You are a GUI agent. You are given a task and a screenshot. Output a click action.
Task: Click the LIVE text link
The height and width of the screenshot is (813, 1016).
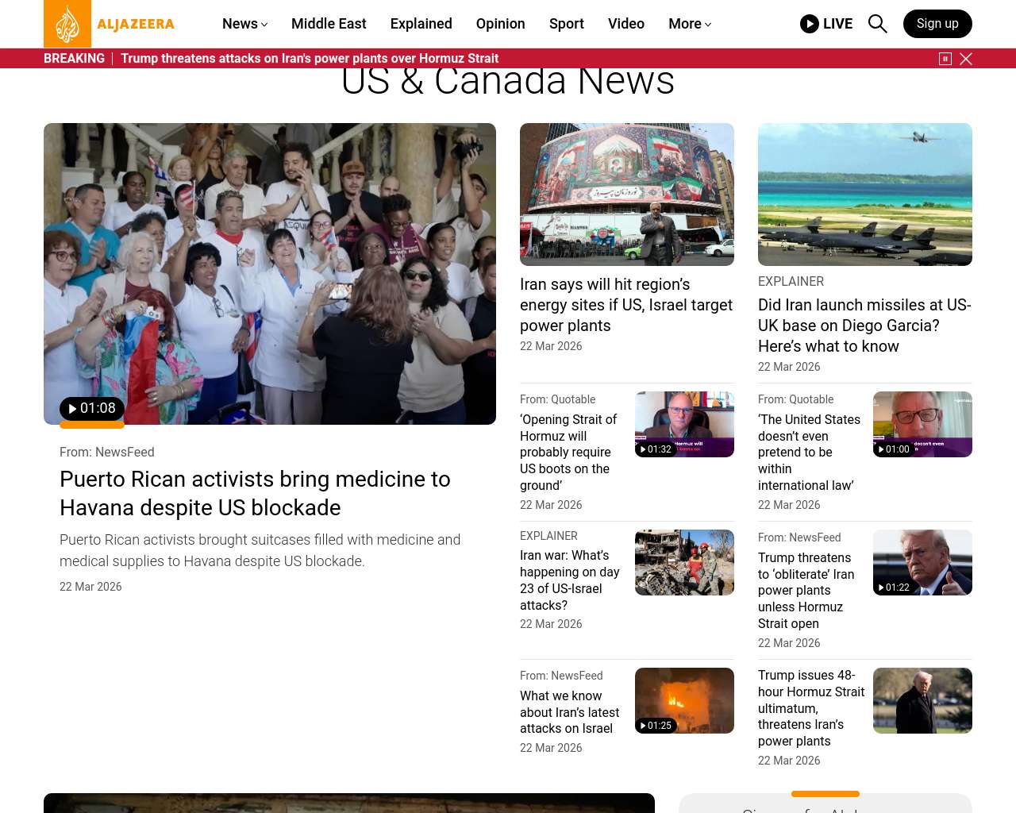point(837,24)
